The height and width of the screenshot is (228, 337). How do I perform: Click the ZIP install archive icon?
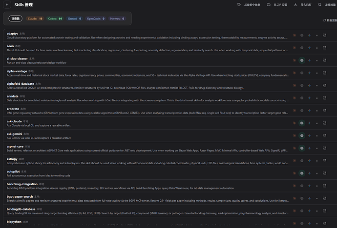click(x=269, y=5)
